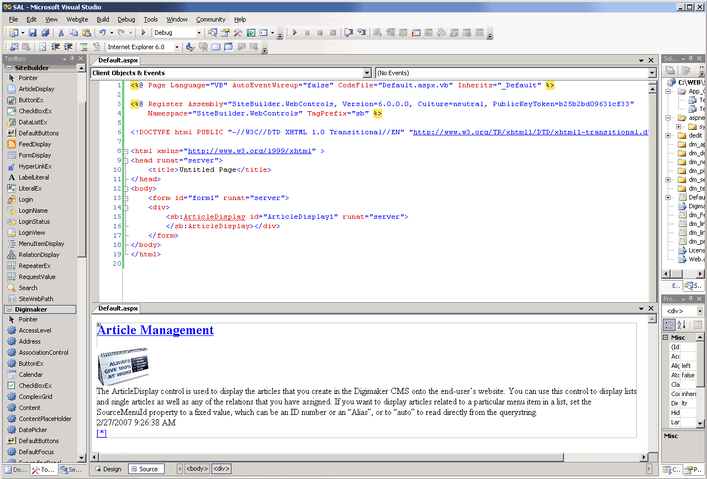
Task: Click the Increase Indent toolbar icon
Action: [x=68, y=47]
